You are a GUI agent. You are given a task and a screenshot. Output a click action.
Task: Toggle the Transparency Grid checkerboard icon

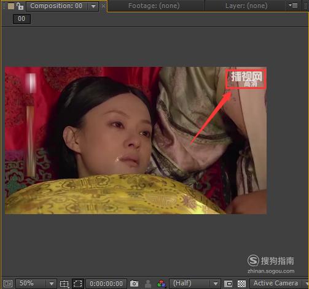pyautogui.click(x=241, y=283)
